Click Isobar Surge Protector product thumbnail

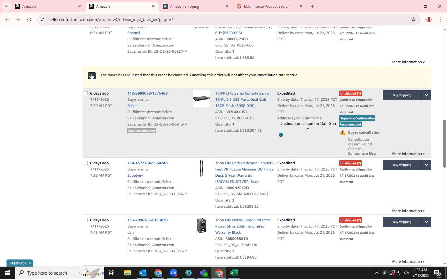[x=201, y=226]
